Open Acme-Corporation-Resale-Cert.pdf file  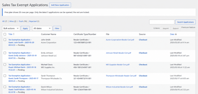[120, 40]
